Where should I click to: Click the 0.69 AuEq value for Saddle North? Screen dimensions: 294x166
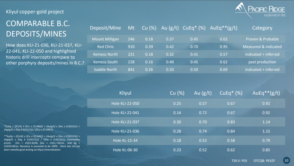point(223,69)
